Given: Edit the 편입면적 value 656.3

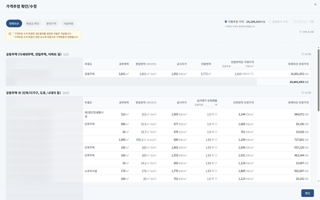Looking at the screenshot, I should pyautogui.click(x=139, y=140).
